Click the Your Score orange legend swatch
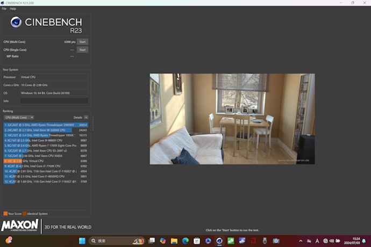This screenshot has height=247, width=371. tap(5, 214)
